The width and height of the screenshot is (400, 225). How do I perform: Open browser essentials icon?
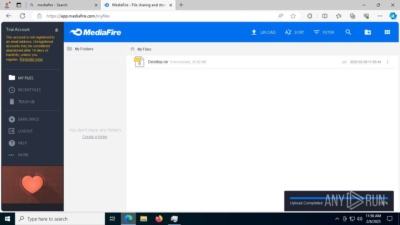click(x=366, y=16)
